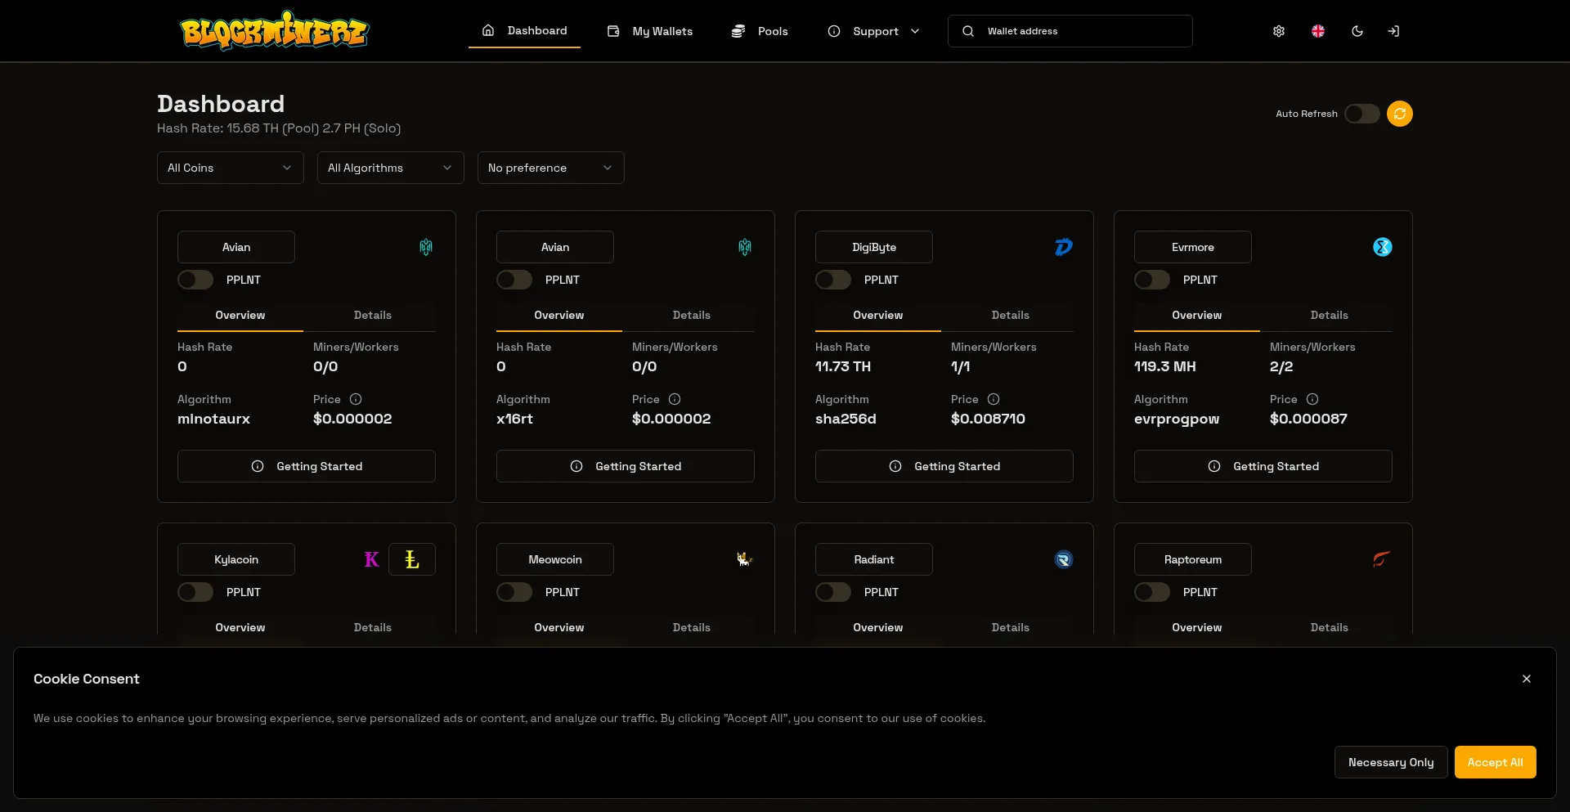Open Details tab on Kylacoin card

tap(373, 627)
